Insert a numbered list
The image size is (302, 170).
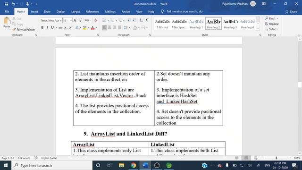pos(112,20)
